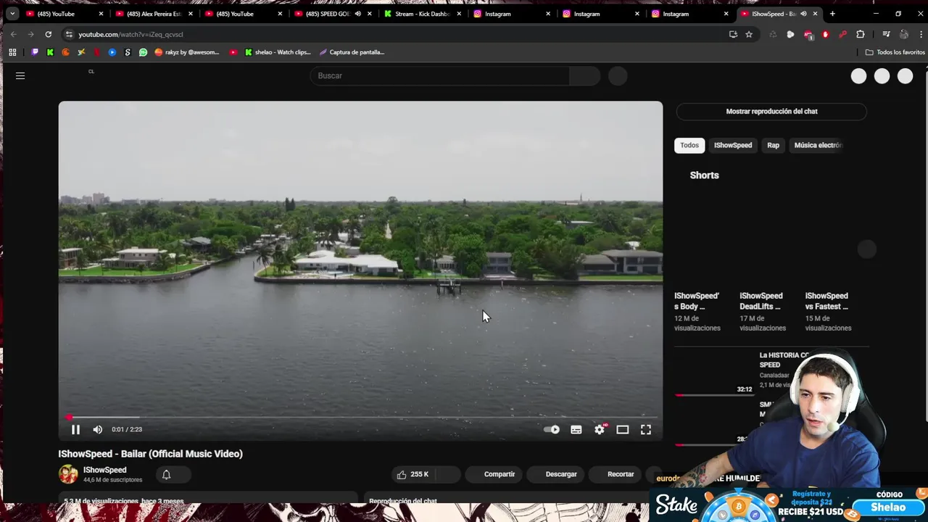Select the Música electrónica filter chip
Viewport: 928px width, 522px height.
pyautogui.click(x=818, y=145)
